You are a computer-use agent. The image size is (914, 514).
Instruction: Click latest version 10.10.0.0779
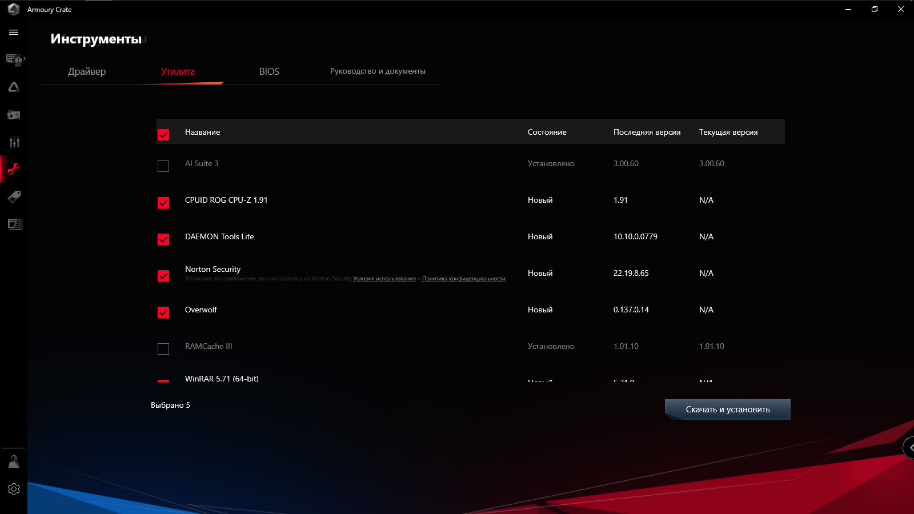tap(635, 236)
